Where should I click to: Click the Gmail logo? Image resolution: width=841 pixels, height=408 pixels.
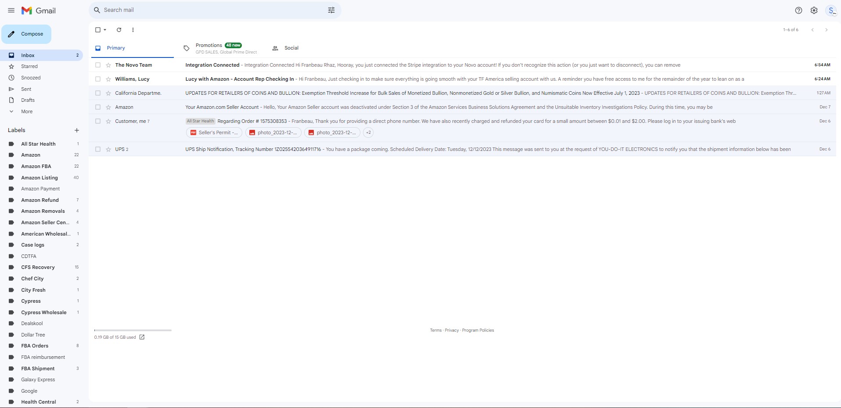(39, 11)
